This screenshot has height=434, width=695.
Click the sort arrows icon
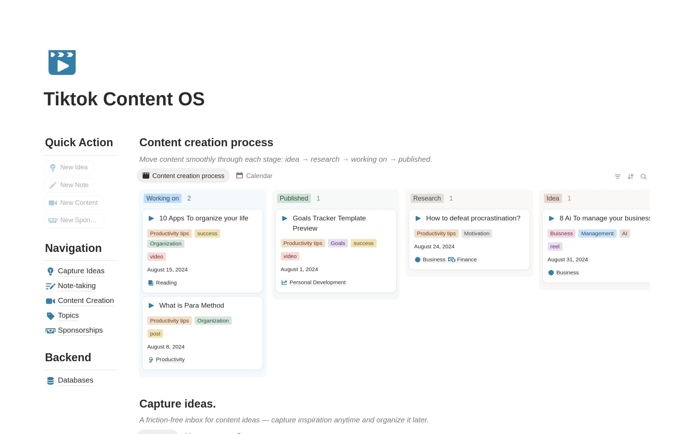pyautogui.click(x=631, y=177)
